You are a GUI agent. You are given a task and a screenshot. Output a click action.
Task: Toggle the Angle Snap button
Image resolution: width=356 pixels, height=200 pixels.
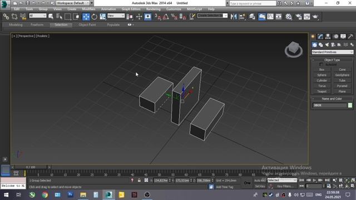point(166,17)
